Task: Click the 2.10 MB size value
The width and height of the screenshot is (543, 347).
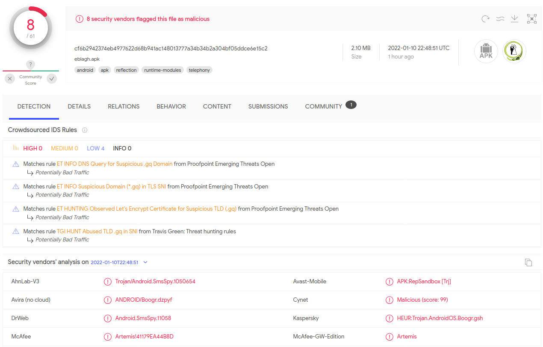Action: click(361, 48)
